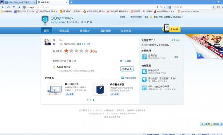Click the magnifier search button
223x135 pixels.
[213, 7]
